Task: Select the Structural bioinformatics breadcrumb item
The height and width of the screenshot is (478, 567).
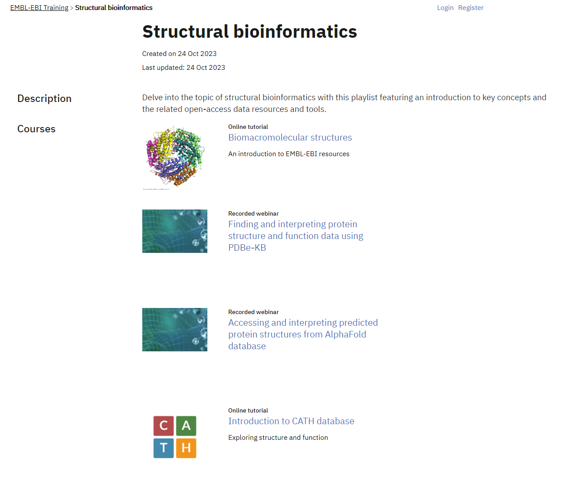Action: coord(114,8)
